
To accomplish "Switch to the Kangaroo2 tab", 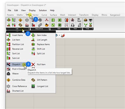I will 115,15.
